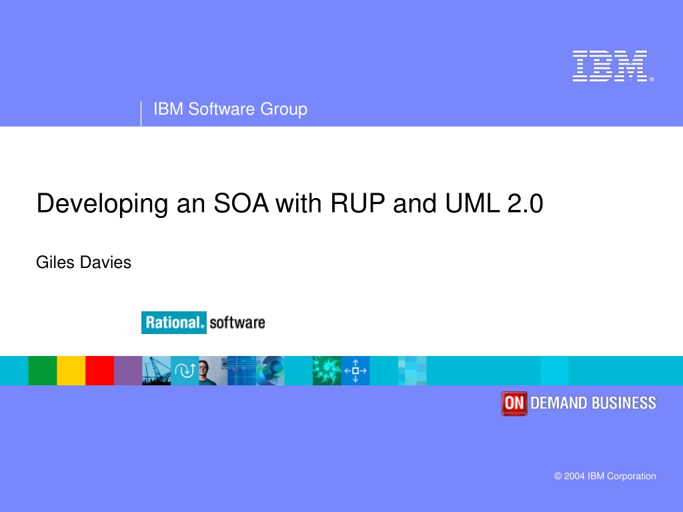This screenshot has width=683, height=512.
Task: Click the IBM logo
Action: [612, 66]
